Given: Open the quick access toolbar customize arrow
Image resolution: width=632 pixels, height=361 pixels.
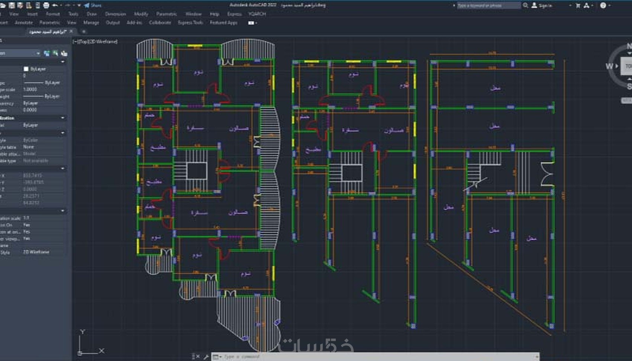Looking at the screenshot, I should [79, 5].
